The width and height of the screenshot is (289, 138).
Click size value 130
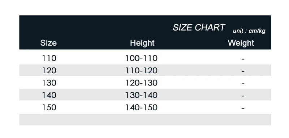[x=49, y=83]
